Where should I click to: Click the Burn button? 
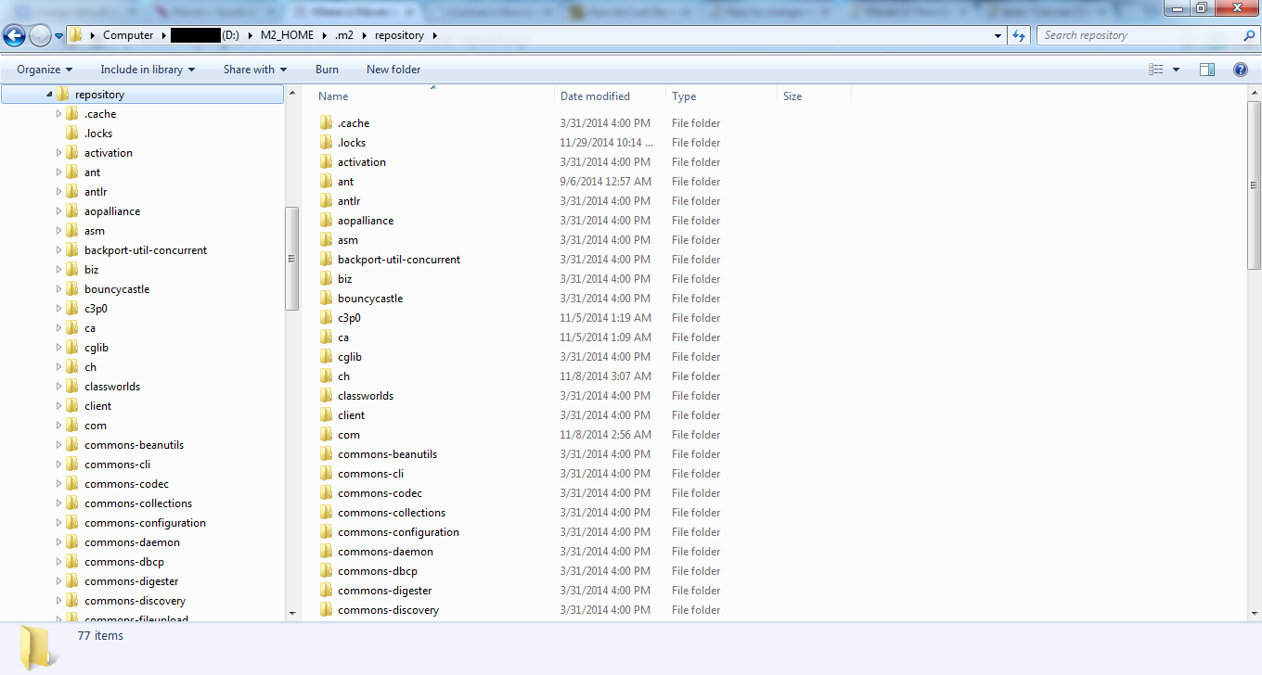(327, 70)
